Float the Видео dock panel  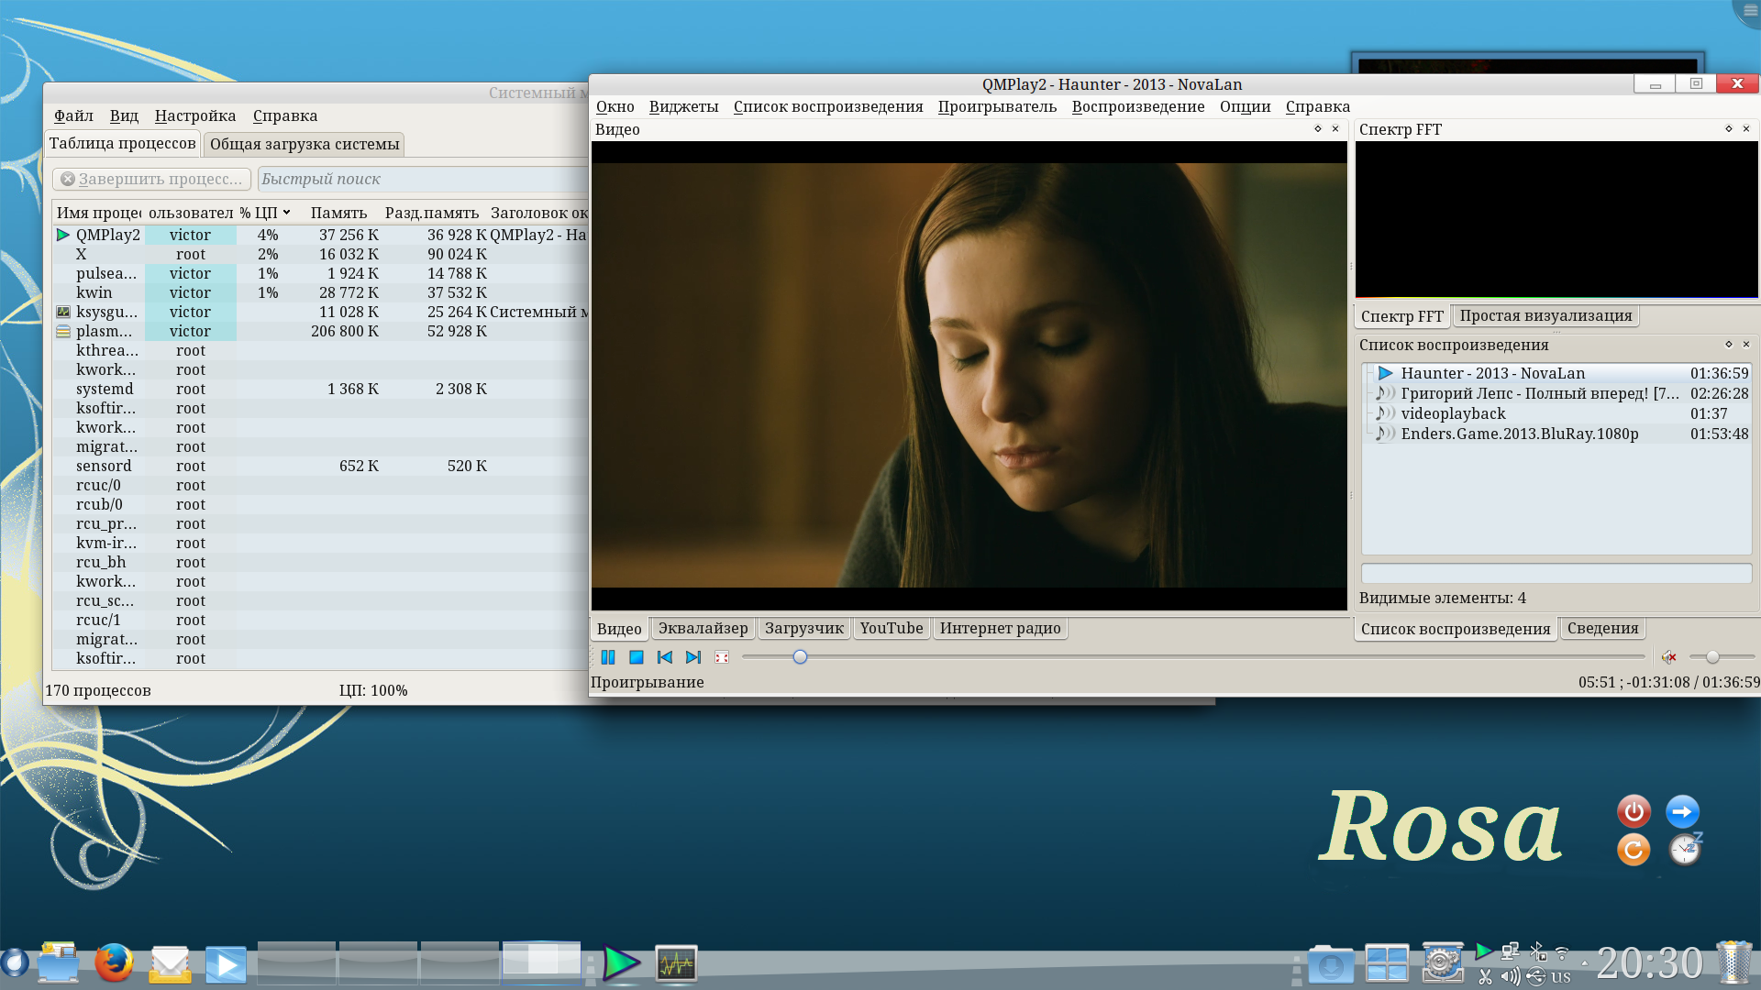click(1318, 129)
